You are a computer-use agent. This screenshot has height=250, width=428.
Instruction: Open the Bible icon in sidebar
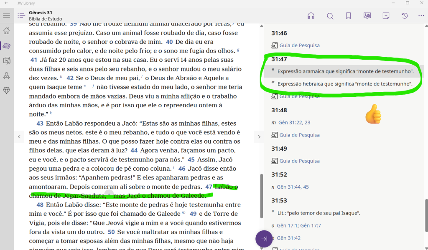(7, 46)
